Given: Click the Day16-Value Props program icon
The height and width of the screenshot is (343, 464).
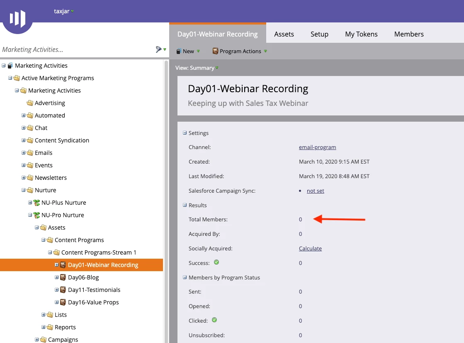Looking at the screenshot, I should 63,302.
